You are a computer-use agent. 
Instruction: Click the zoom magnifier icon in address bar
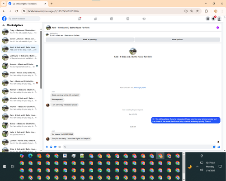pos(192,11)
